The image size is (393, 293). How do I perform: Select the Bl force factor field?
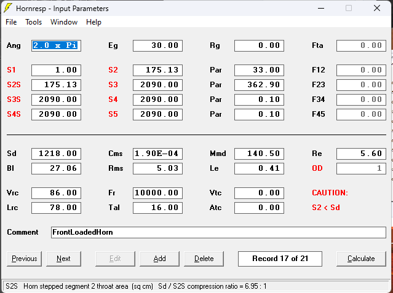(x=56, y=168)
